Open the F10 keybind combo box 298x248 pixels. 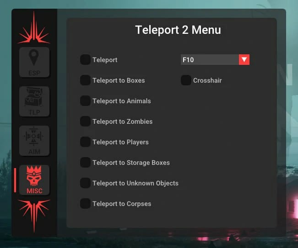215,60
